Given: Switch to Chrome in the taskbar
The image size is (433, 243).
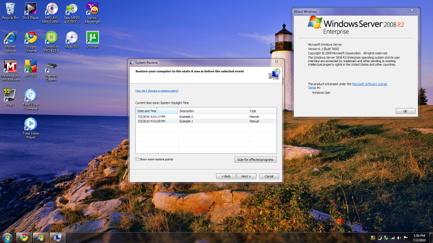Looking at the screenshot, I should click(x=24, y=238).
